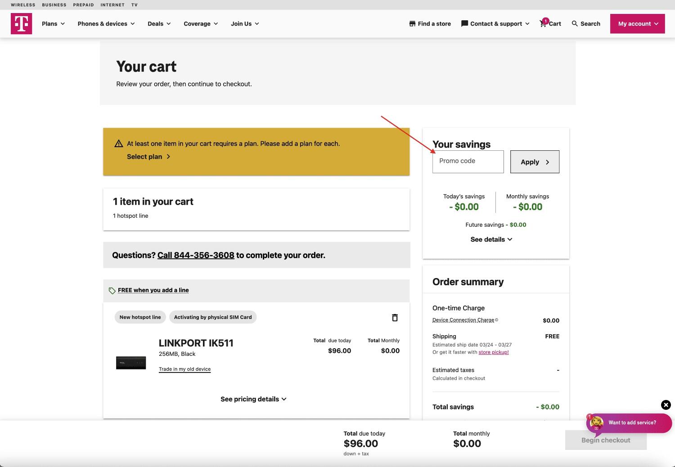Open the chat assistant avatar
The height and width of the screenshot is (467, 675).
(x=597, y=423)
